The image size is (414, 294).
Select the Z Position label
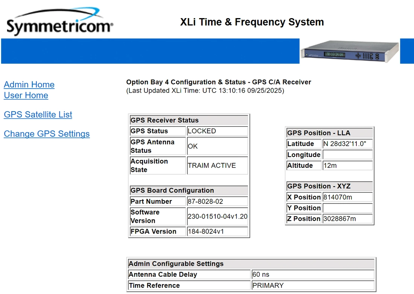(x=304, y=219)
